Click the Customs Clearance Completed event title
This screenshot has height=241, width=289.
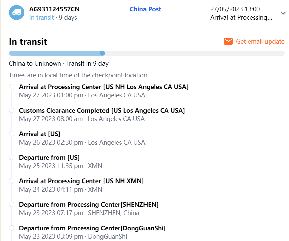(x=102, y=110)
